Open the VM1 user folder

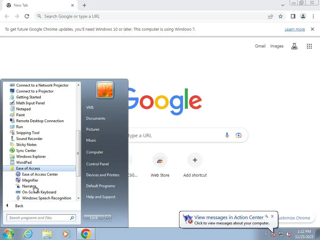pos(90,107)
